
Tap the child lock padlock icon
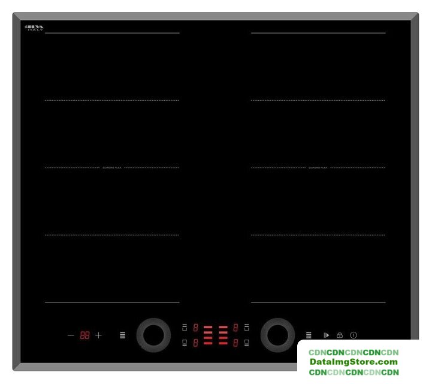point(340,335)
